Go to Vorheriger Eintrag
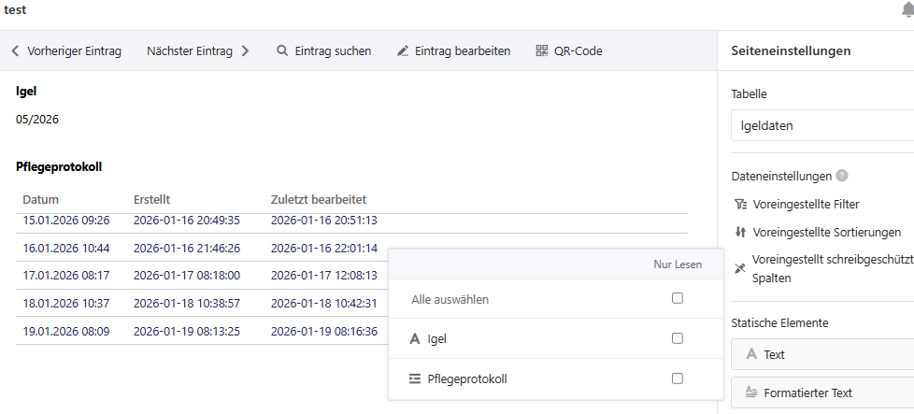This screenshot has height=414, width=914. 66,51
